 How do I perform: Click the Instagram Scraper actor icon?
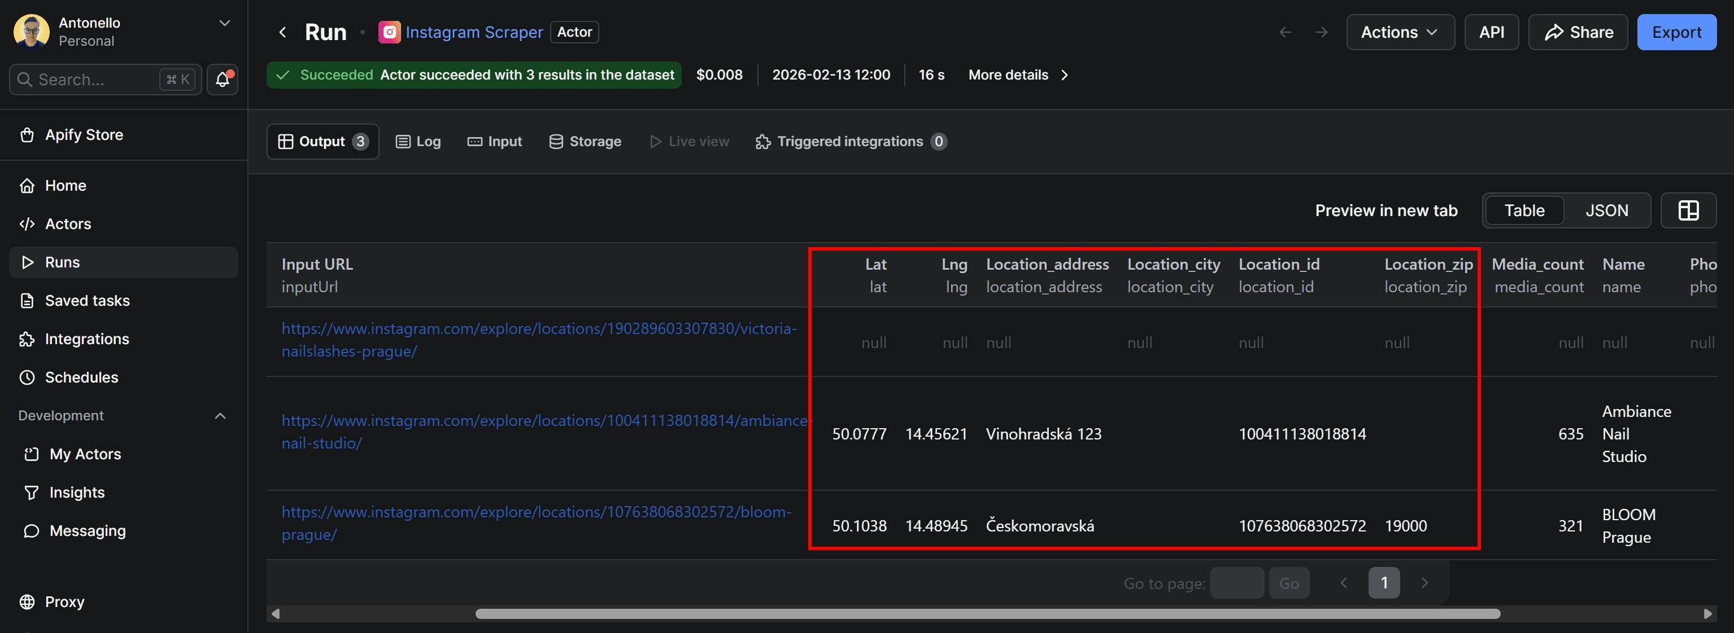pos(390,32)
